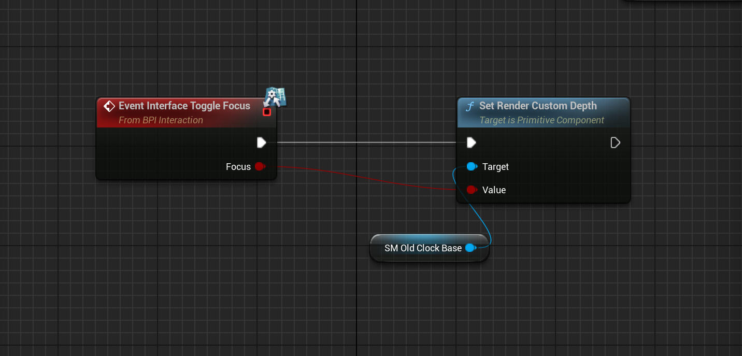
Task: Click the red Focus boolean output pin
Action: click(x=260, y=167)
